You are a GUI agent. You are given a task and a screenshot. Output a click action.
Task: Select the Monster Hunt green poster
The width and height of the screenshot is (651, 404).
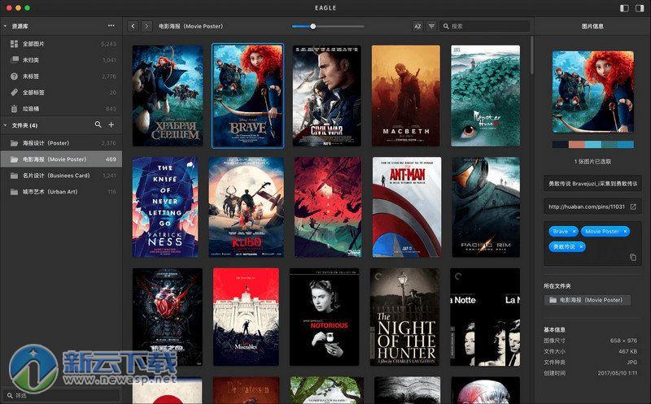(485, 95)
